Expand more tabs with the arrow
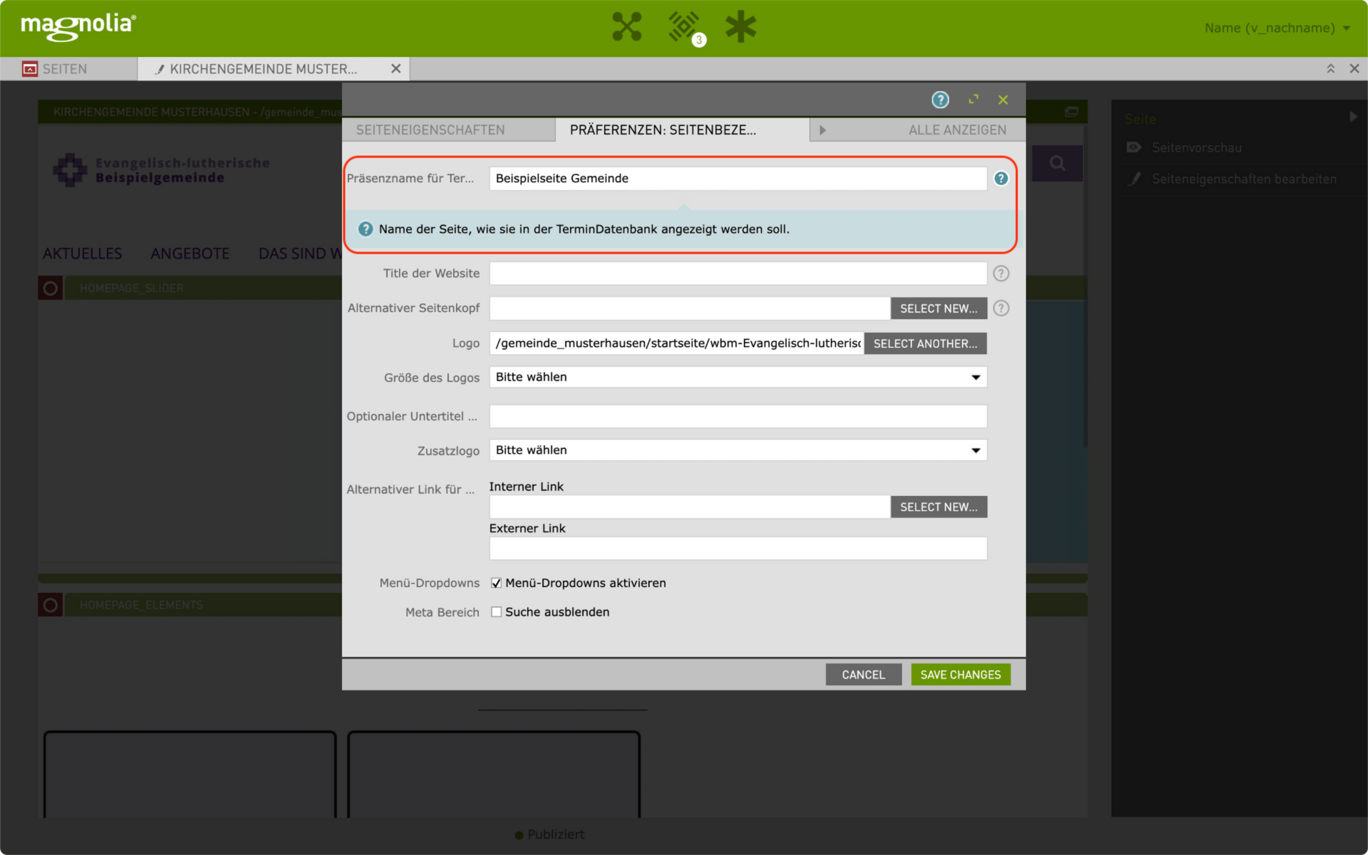1368x855 pixels. pyautogui.click(x=823, y=130)
